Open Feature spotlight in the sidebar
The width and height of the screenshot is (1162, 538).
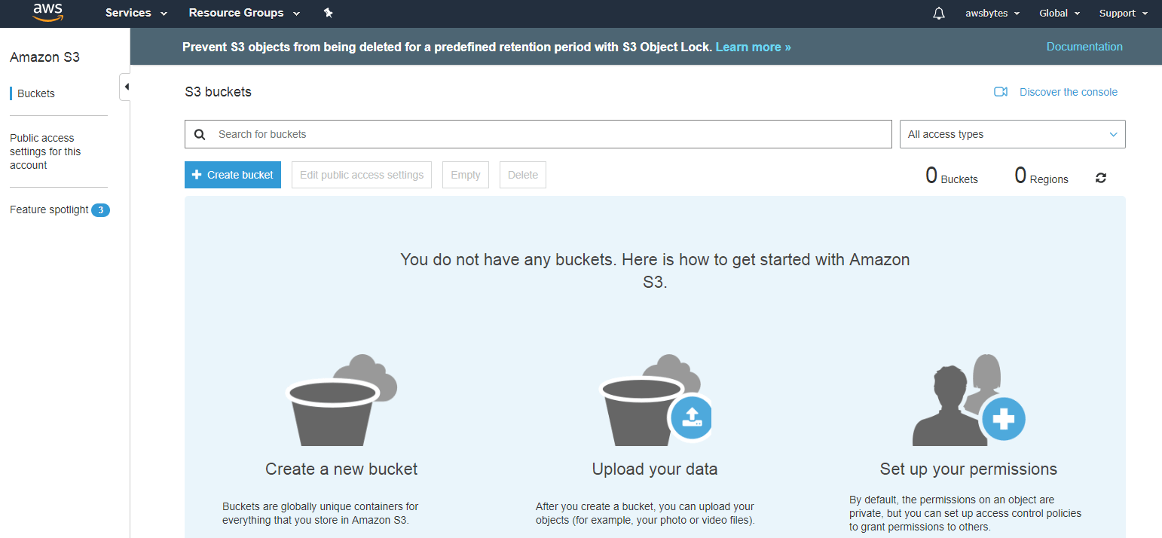pos(49,209)
